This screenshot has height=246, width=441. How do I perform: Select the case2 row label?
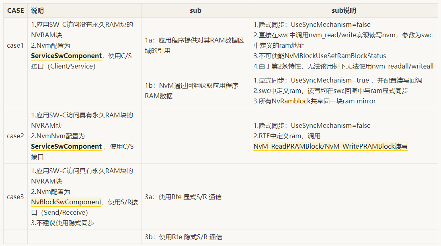pos(14,135)
